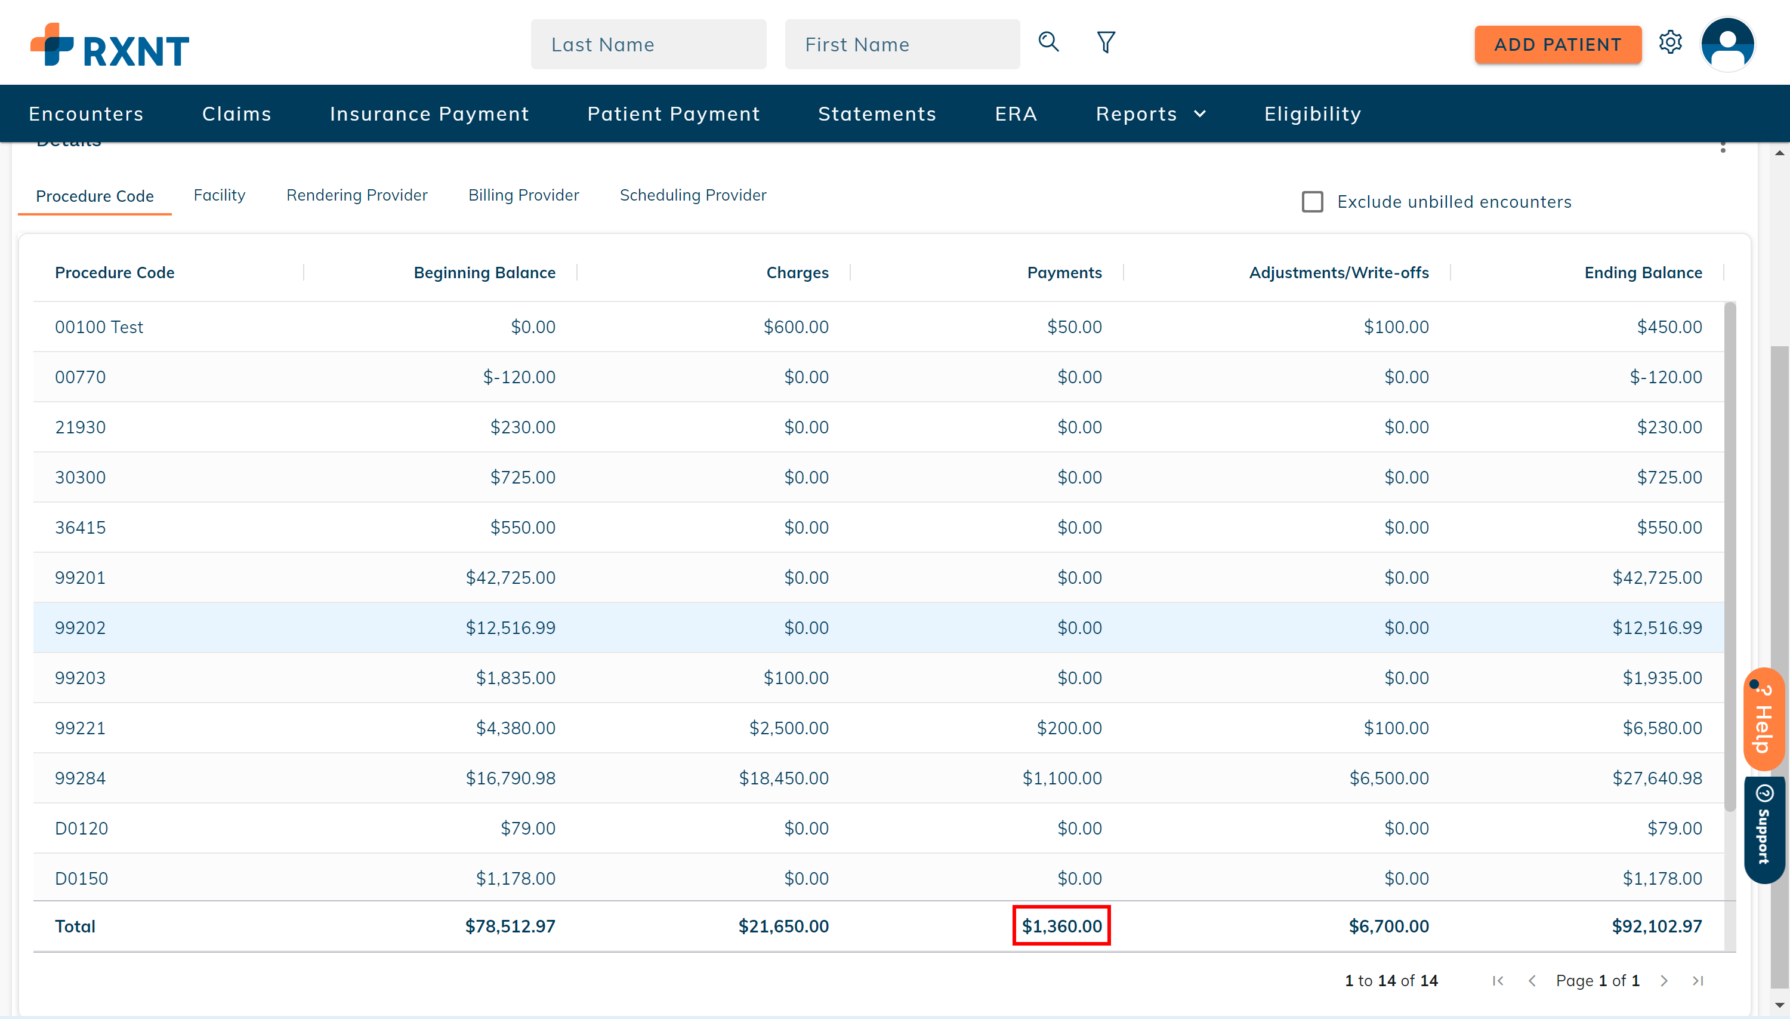
Task: Switch to the Facility tab
Action: coord(219,195)
